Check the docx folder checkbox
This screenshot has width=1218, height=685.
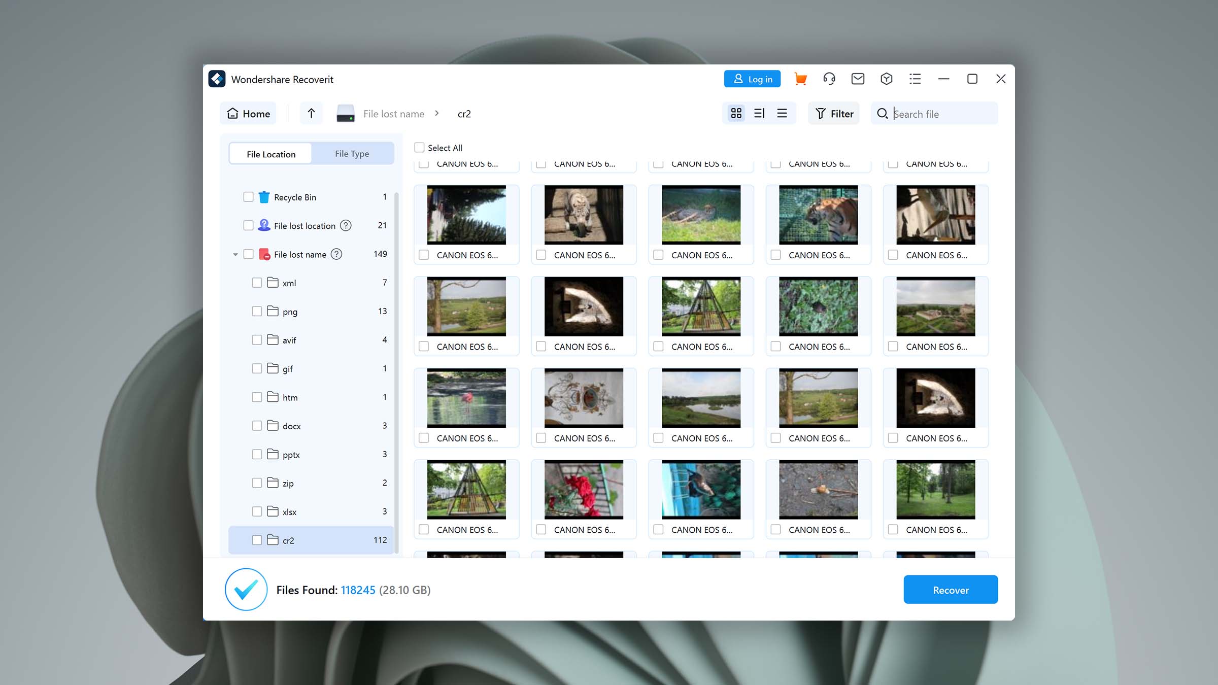(257, 425)
